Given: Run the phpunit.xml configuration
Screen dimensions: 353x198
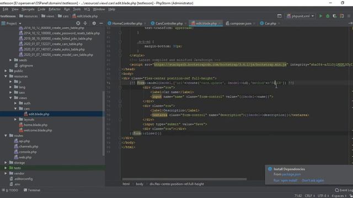Looking at the screenshot, I should pyautogui.click(x=320, y=16).
